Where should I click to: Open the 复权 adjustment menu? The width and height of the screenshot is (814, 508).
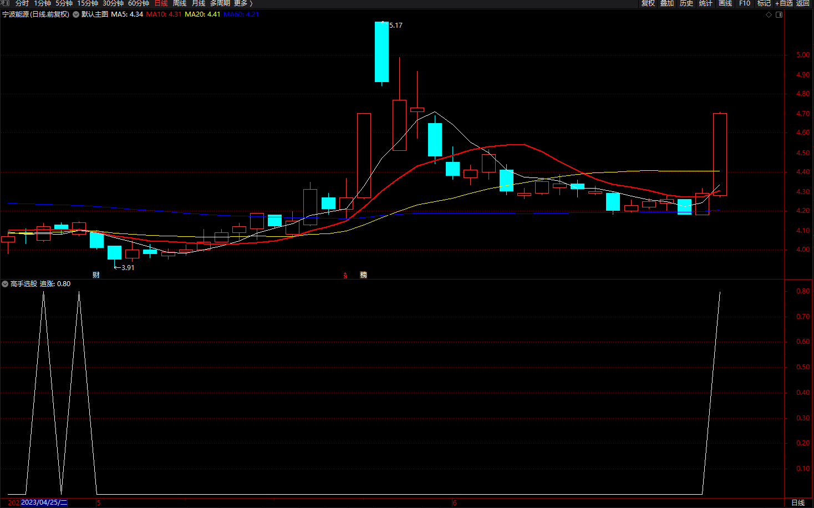(x=648, y=3)
